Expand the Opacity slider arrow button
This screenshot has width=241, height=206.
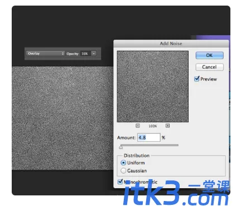(x=94, y=54)
